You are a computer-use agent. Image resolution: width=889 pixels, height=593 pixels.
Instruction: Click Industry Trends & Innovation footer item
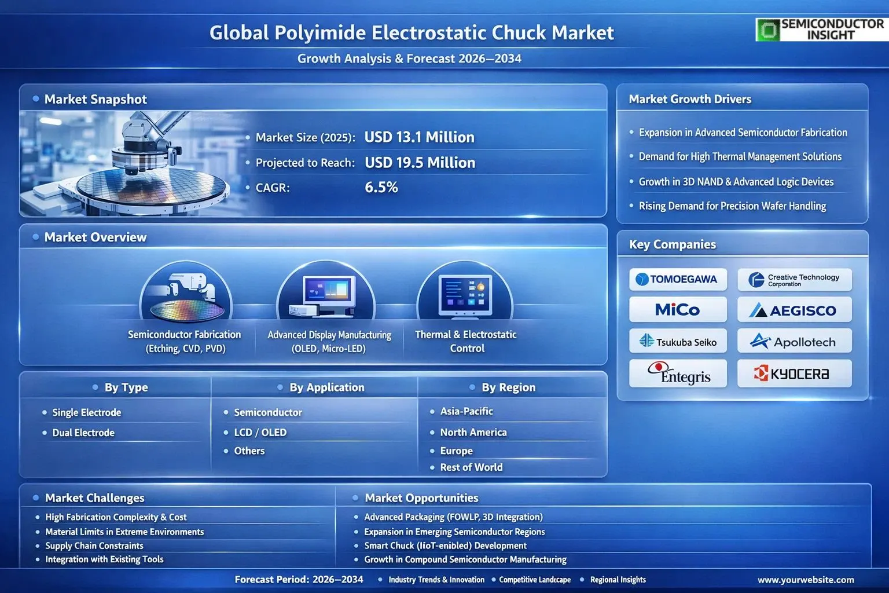(x=436, y=580)
